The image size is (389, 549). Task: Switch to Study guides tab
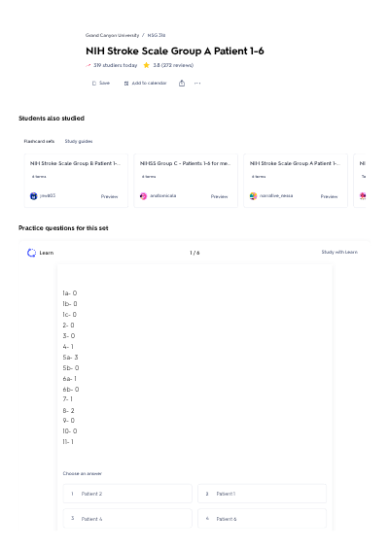(x=79, y=141)
